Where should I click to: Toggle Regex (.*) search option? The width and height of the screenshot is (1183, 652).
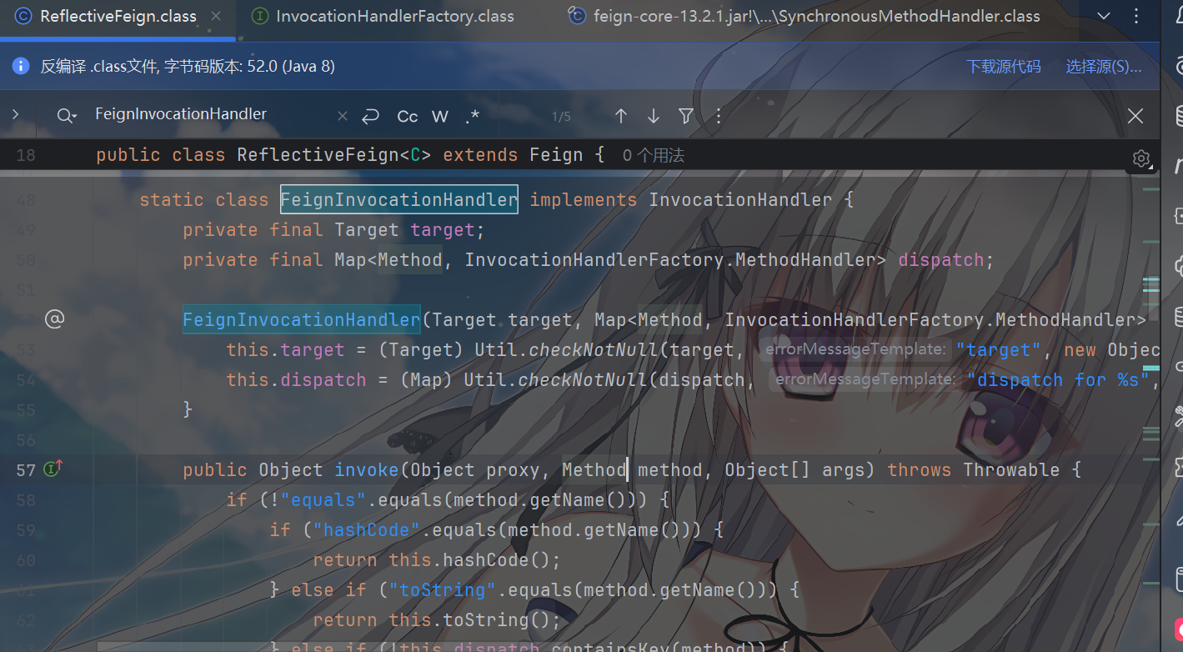[473, 116]
